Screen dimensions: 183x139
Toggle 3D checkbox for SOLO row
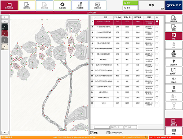coord(157,103)
